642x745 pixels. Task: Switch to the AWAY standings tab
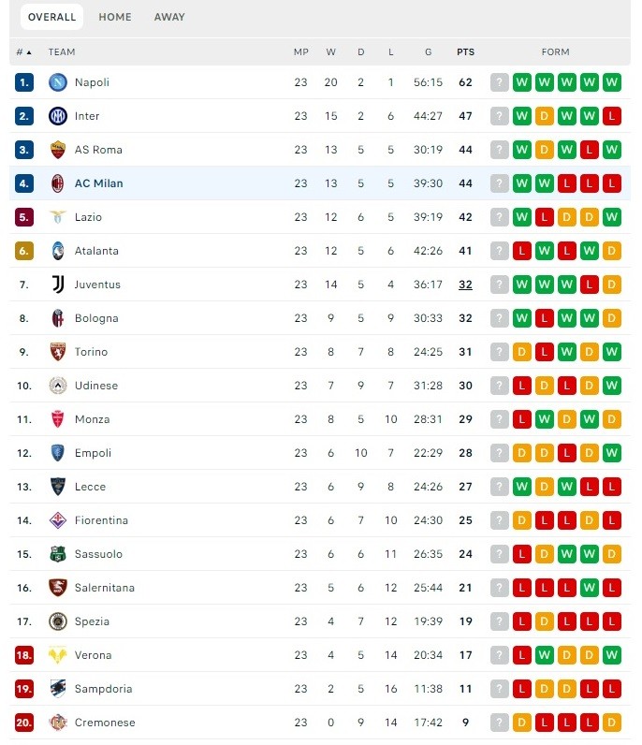(x=169, y=17)
